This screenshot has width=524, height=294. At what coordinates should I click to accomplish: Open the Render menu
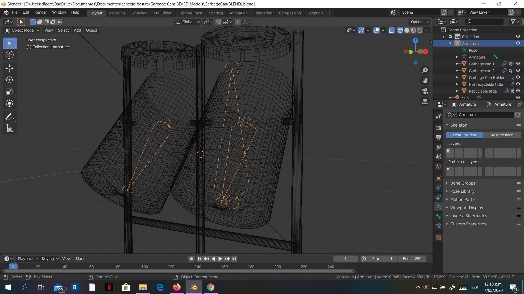point(40,12)
